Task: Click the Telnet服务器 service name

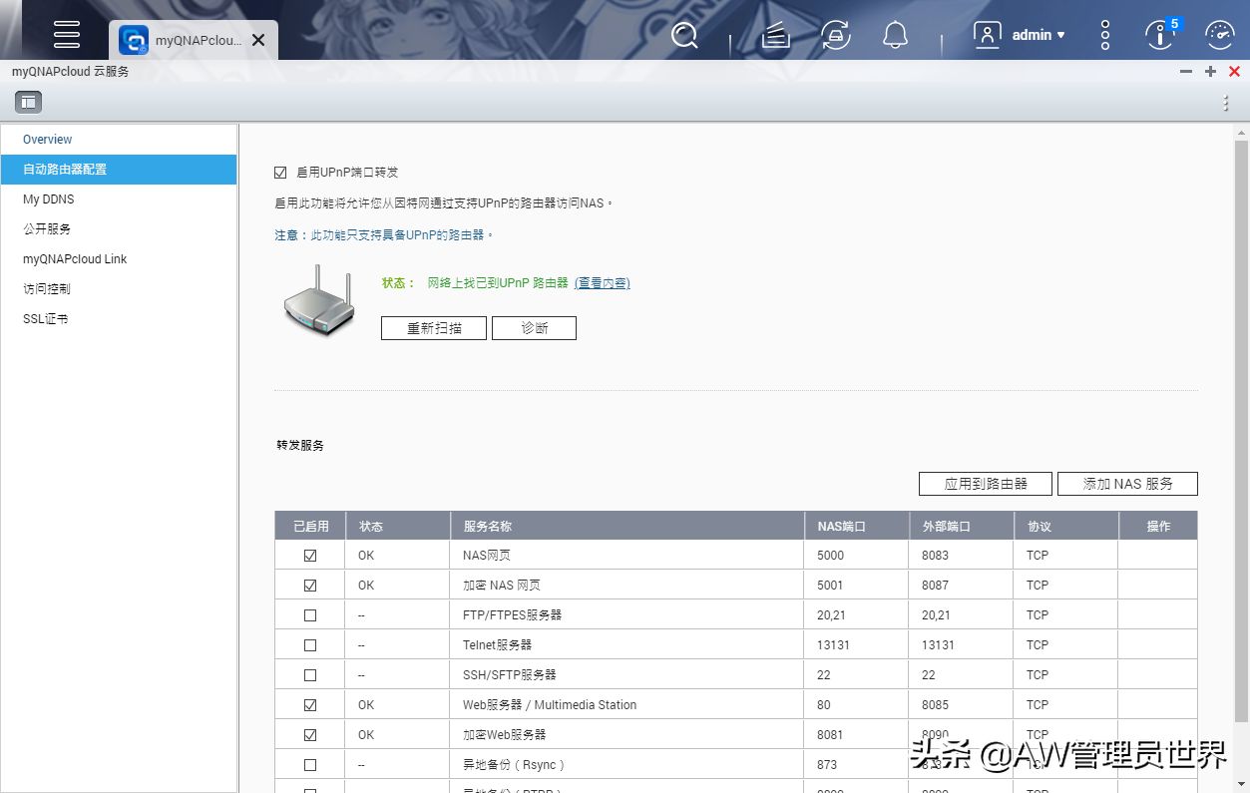Action: [x=497, y=645]
